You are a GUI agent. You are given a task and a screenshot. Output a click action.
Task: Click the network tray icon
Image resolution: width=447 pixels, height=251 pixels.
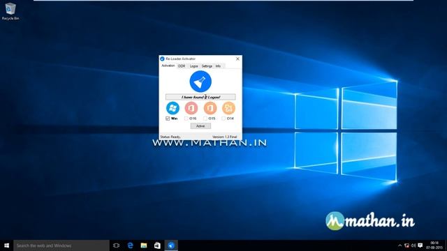coord(406,245)
